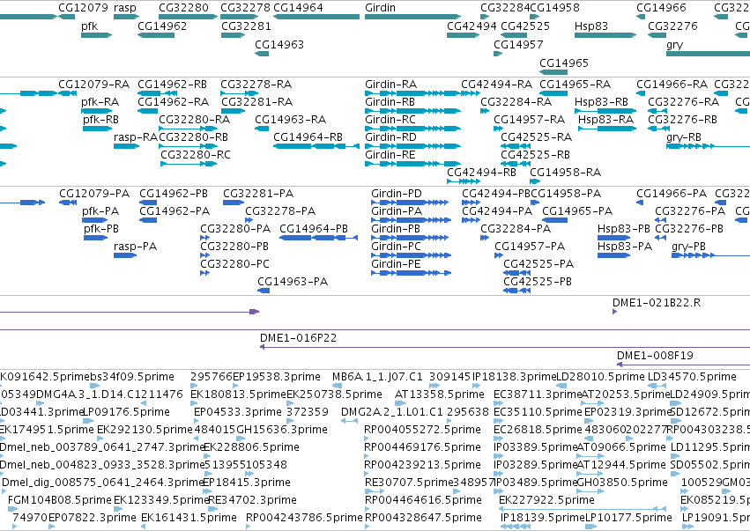Select the Dmel_dig_008575_0641_2464.3prime EST label
Image resolution: width=750 pixels, height=531 pixels.
pos(103,483)
